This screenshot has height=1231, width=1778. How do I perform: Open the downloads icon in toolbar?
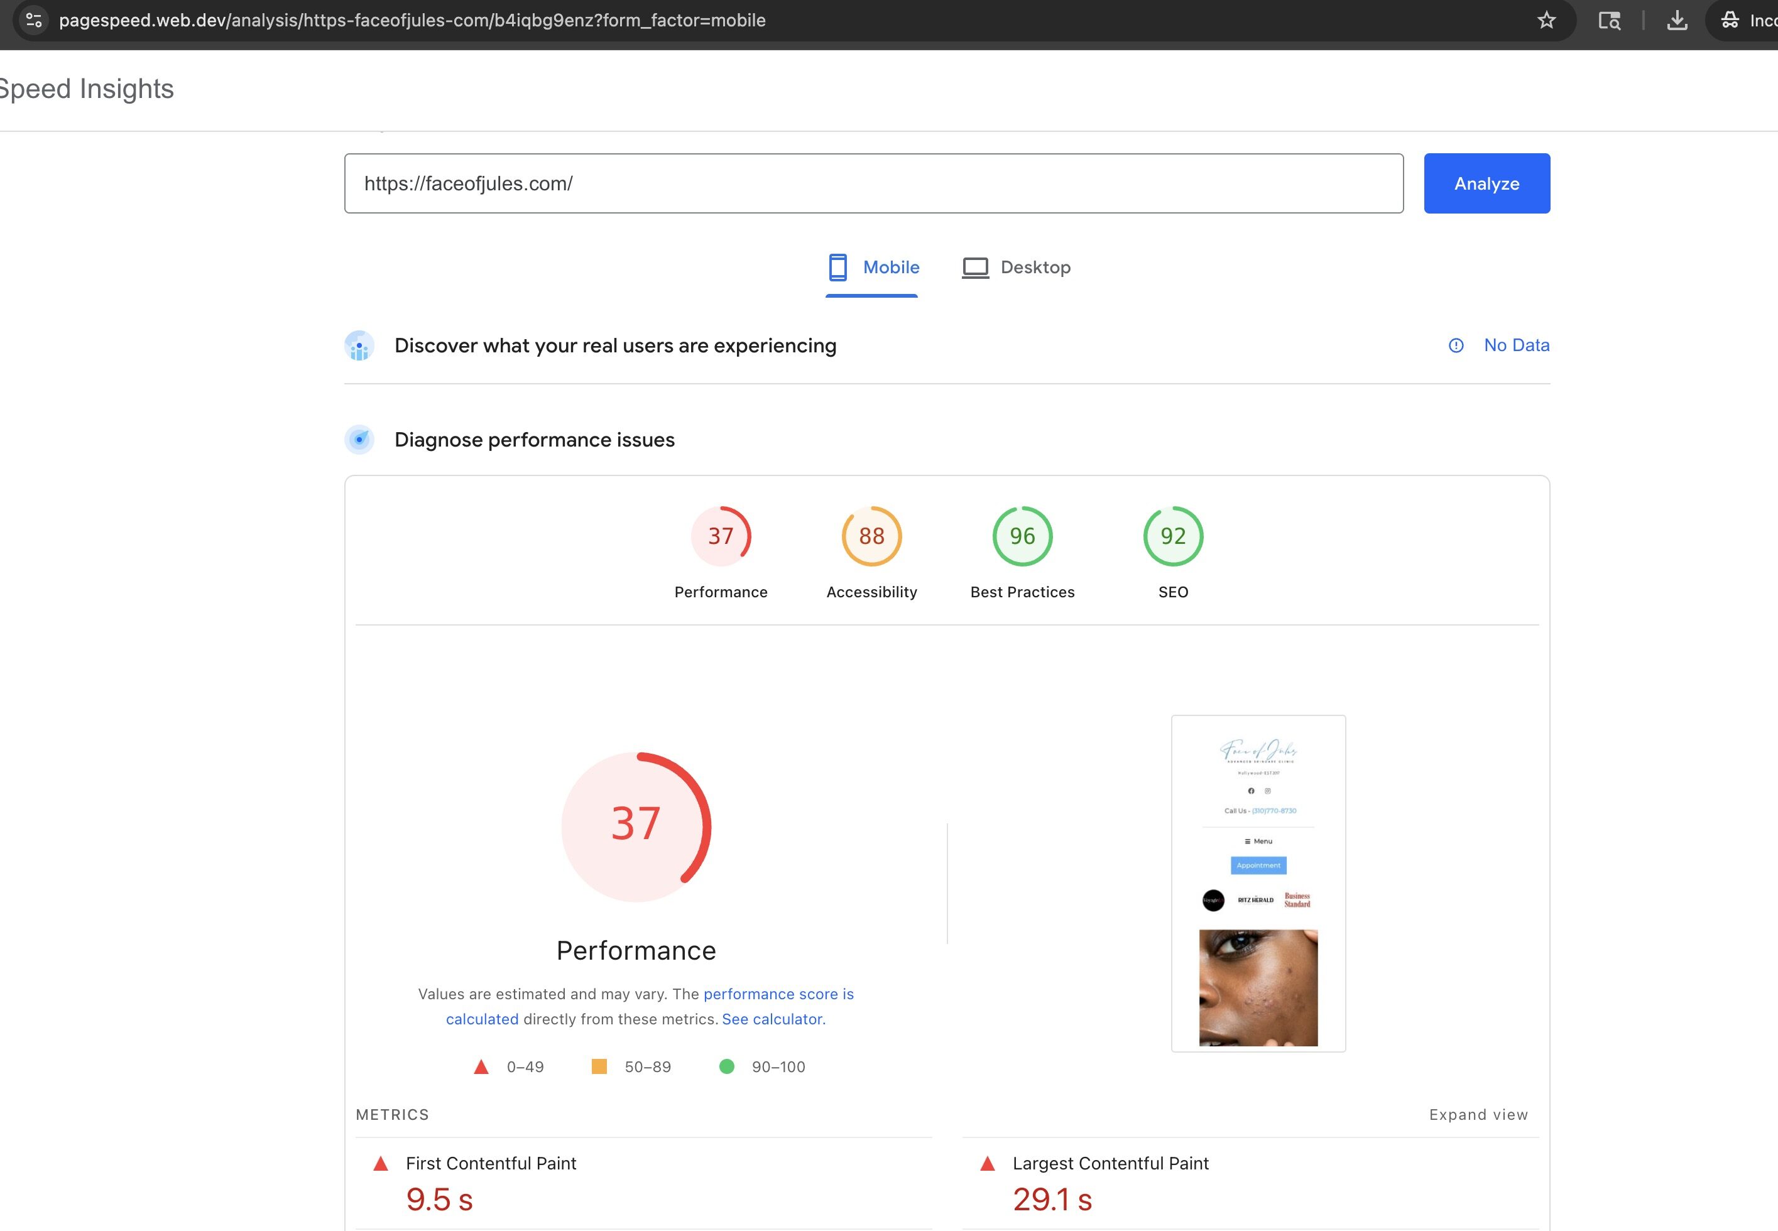tap(1676, 20)
